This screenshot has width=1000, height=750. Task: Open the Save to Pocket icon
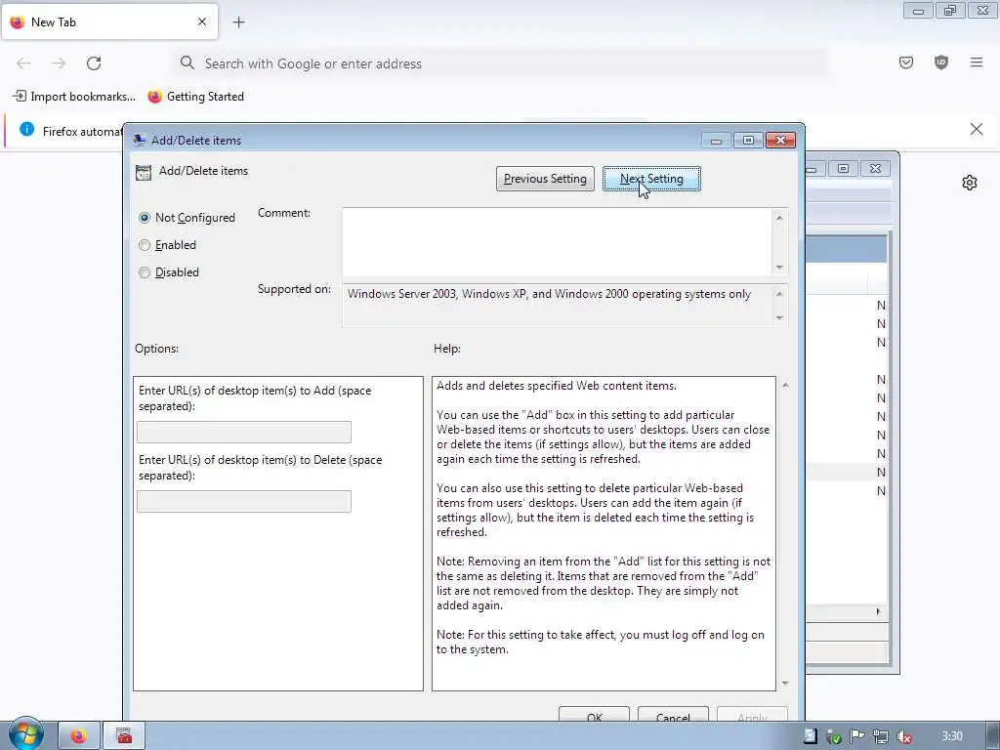coord(906,62)
